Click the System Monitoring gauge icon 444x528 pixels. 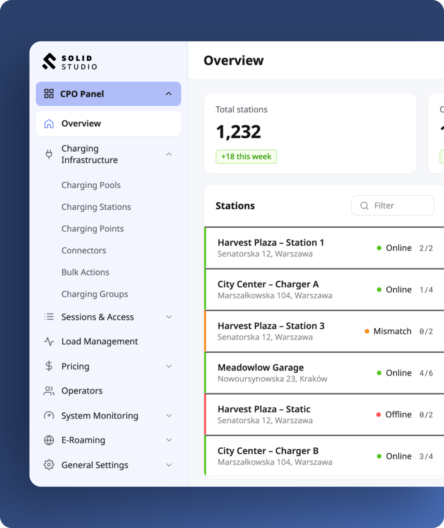point(49,416)
